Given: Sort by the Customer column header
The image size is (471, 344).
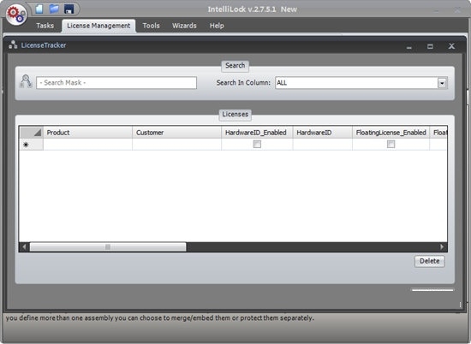Looking at the screenshot, I should click(x=176, y=133).
